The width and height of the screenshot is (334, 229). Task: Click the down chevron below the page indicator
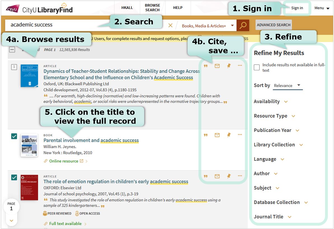11,220
